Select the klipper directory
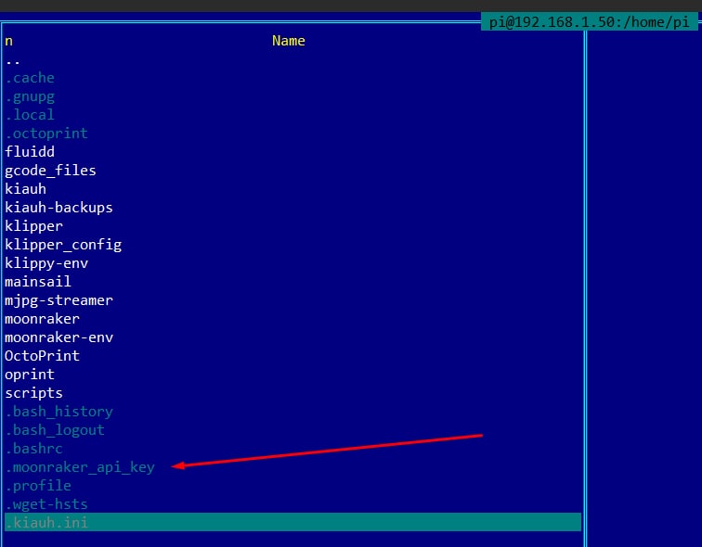Screen dimensions: 702x547 click(34, 226)
